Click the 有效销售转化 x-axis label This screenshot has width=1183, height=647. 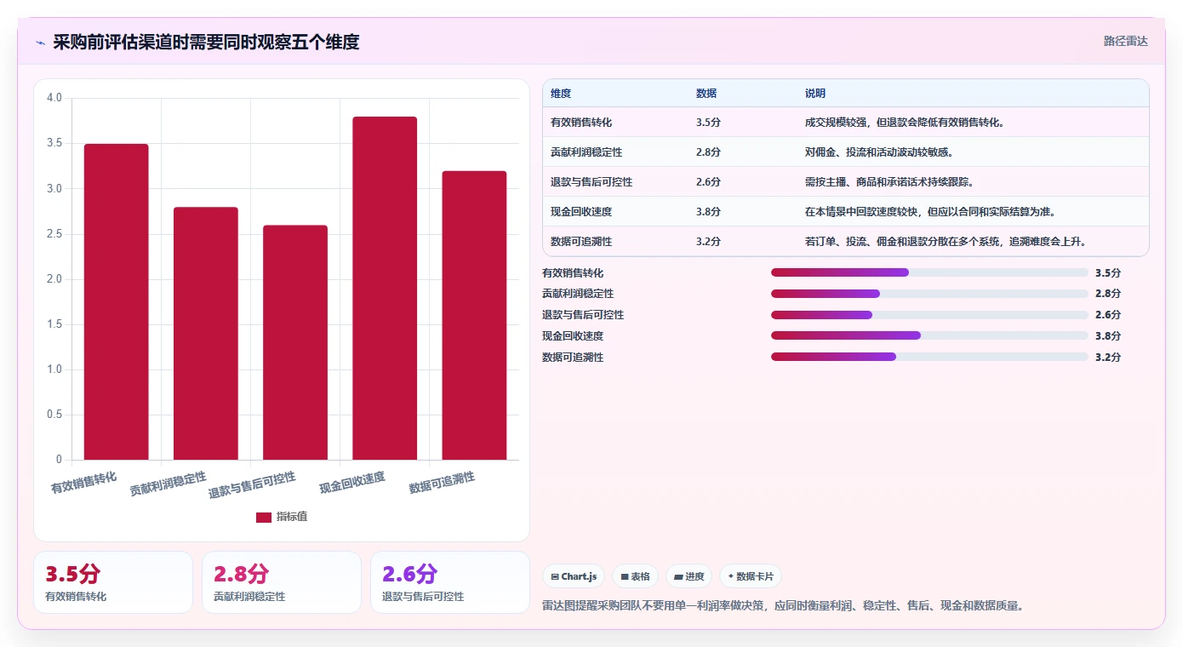click(x=83, y=483)
